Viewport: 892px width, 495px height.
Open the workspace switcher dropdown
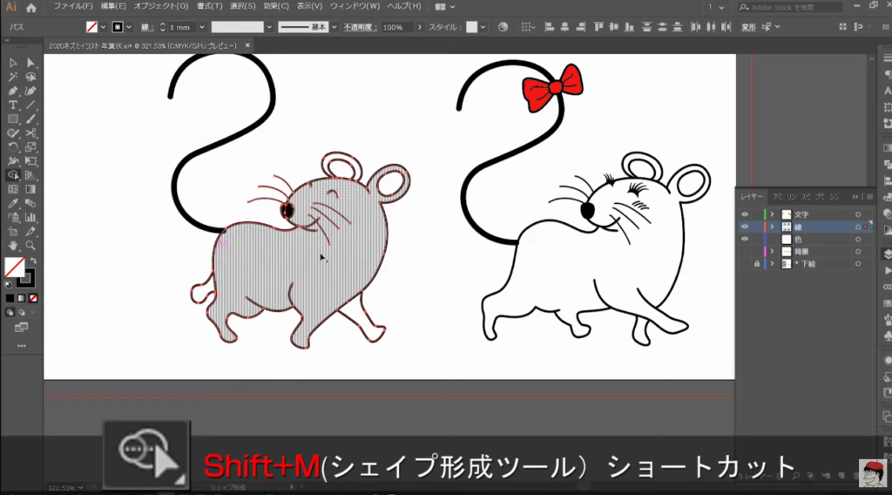445,7
